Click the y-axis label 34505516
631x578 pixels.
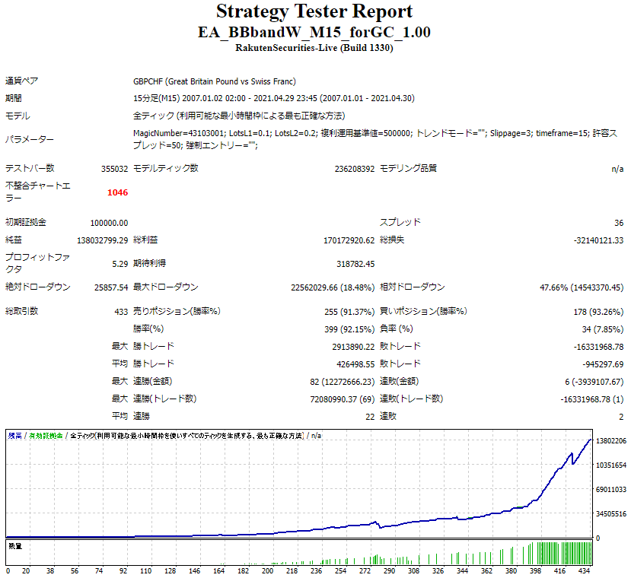[611, 514]
